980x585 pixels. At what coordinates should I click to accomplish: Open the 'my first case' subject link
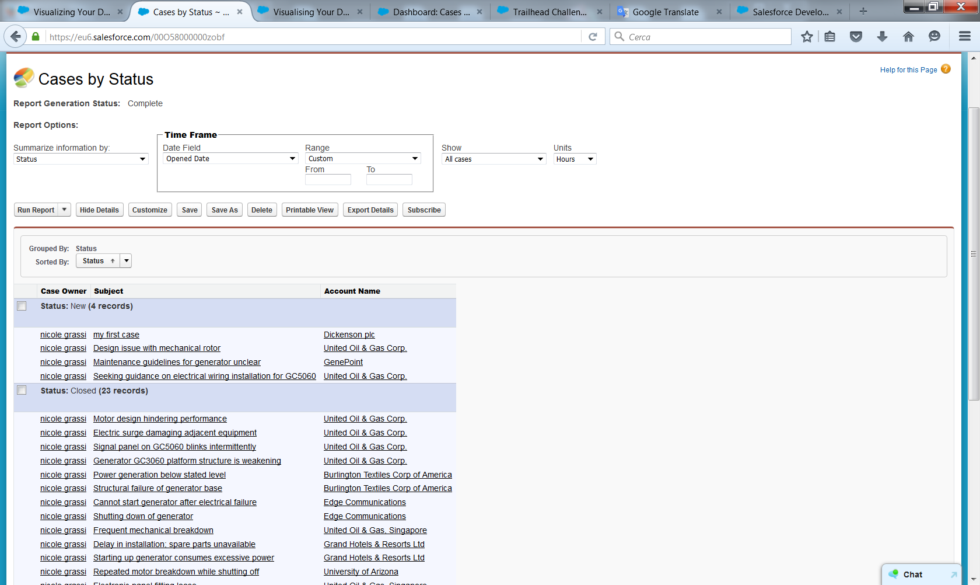tap(116, 335)
